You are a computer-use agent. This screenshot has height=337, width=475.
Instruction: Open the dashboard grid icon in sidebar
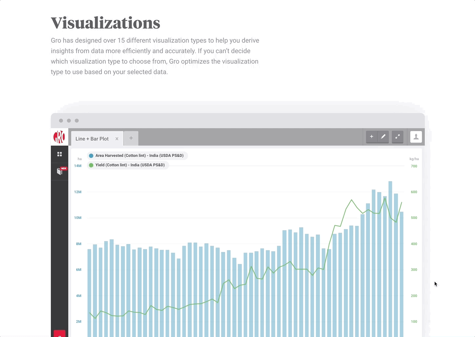[x=59, y=154]
